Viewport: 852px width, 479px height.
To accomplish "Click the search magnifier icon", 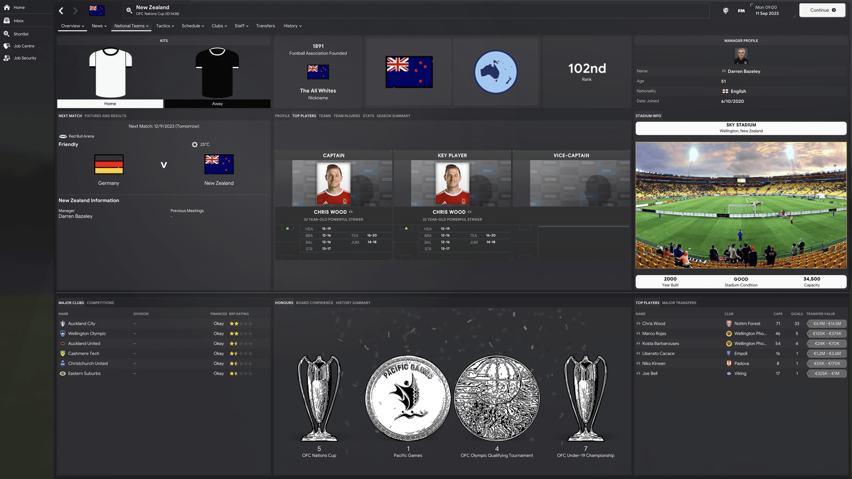I will click(x=129, y=10).
